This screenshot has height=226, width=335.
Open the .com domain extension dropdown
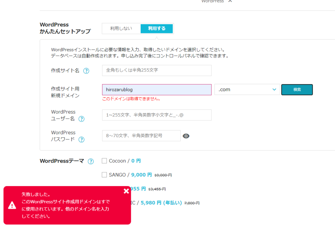point(247,89)
